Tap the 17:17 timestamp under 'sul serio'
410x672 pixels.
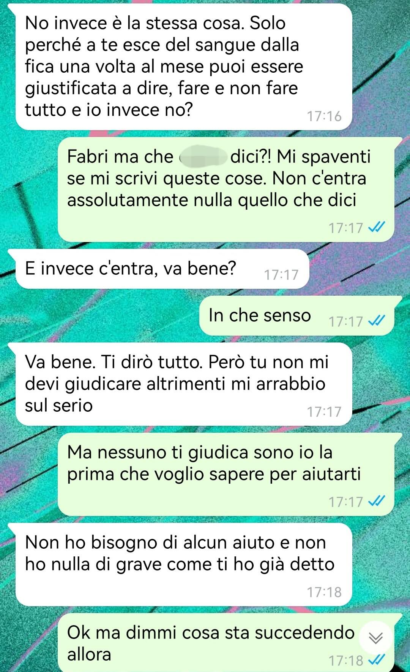[324, 412]
